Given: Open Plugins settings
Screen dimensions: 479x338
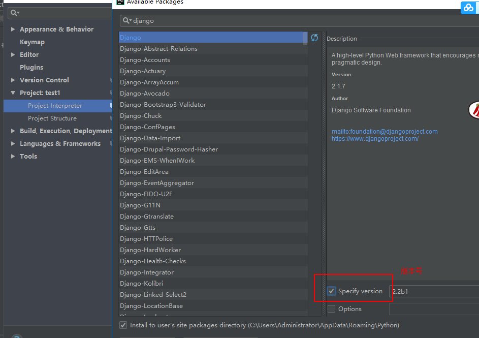Looking at the screenshot, I should 31,67.
